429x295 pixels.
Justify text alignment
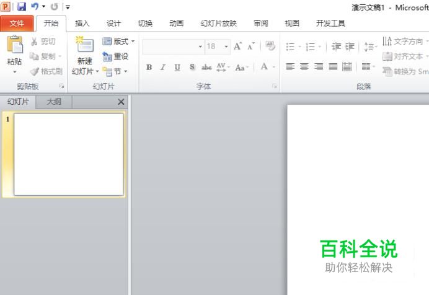(x=333, y=66)
